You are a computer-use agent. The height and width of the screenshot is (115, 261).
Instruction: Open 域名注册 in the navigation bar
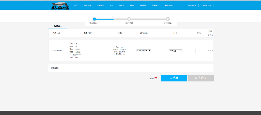(x=88, y=5)
